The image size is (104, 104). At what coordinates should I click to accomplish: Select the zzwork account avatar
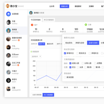coord(8,64)
